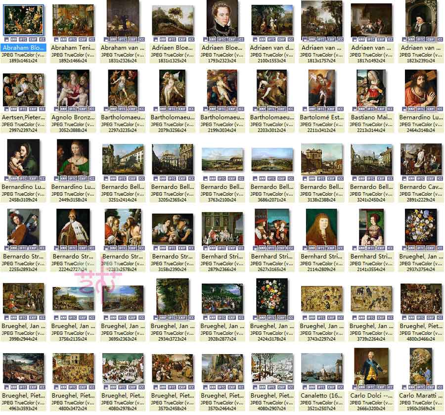Image resolution: width=445 pixels, height=415 pixels.
Task: Select the thumbnail sized 2937x3754x24
Action: (x=421, y=227)
